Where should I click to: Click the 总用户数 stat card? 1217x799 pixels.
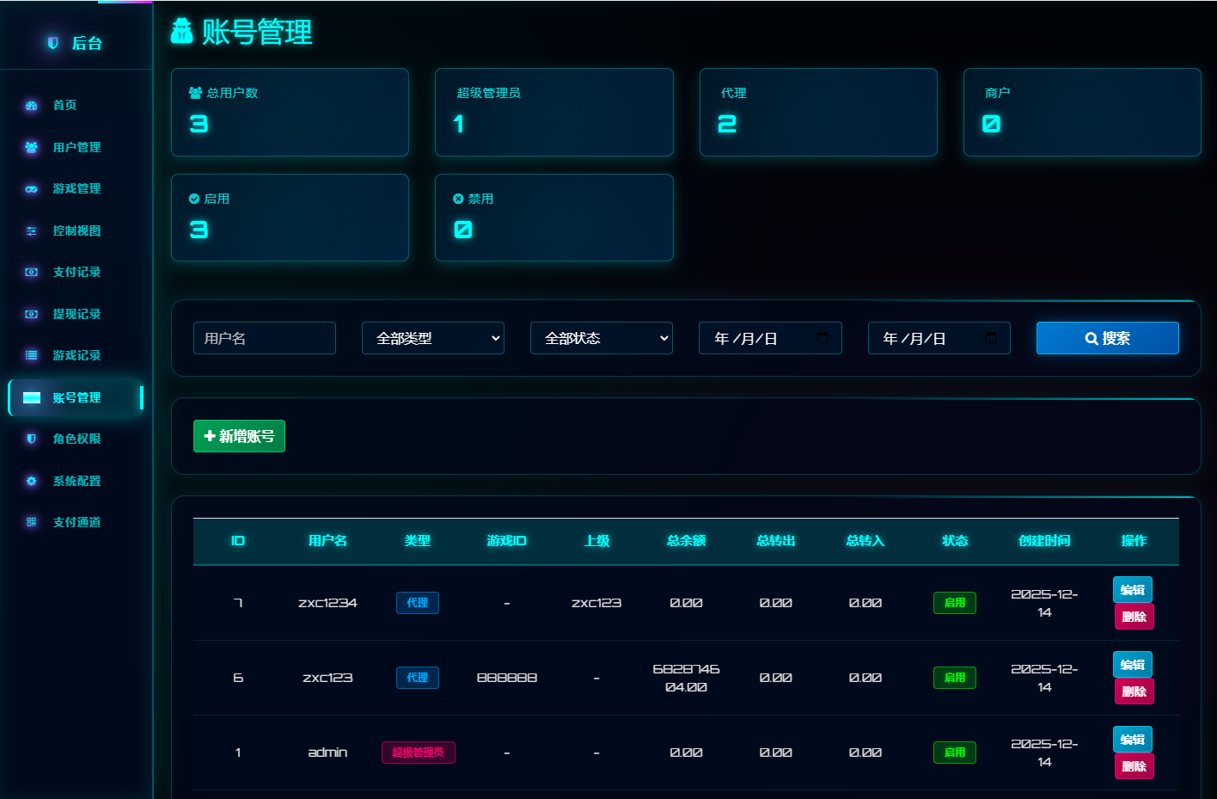[290, 112]
